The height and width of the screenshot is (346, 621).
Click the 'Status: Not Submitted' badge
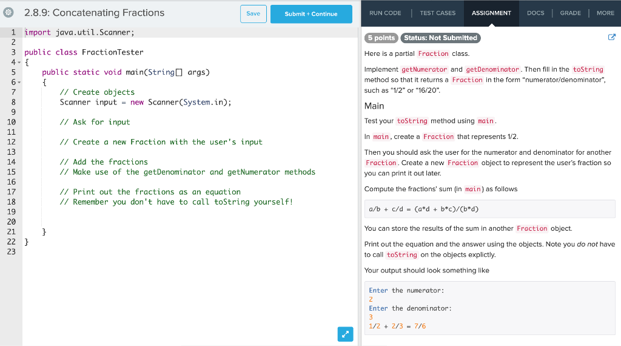tap(440, 38)
